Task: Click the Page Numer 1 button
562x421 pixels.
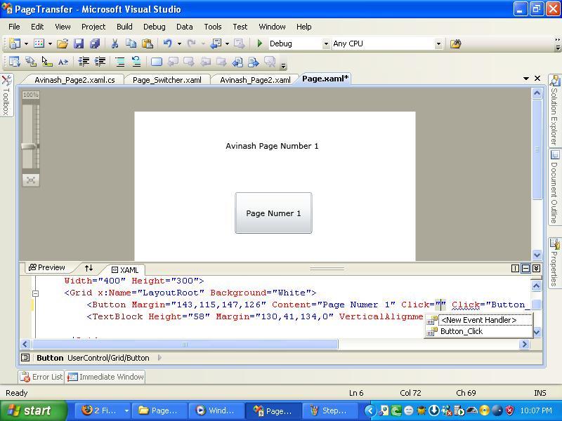Action: (x=273, y=213)
